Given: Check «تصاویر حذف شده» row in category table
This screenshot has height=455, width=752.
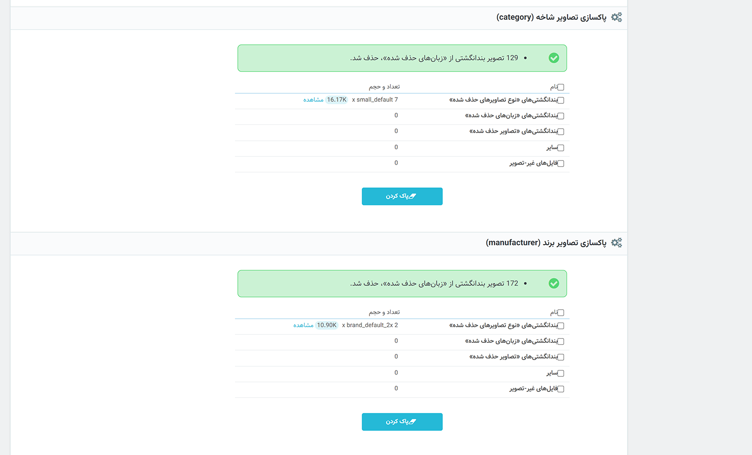Looking at the screenshot, I should point(560,132).
